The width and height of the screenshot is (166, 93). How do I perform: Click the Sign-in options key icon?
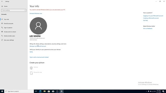(2, 28)
